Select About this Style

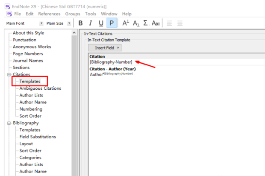28,33
